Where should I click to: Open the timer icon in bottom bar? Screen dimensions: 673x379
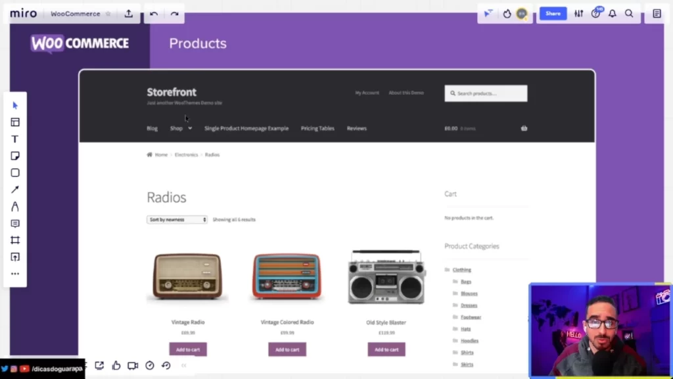tap(149, 366)
